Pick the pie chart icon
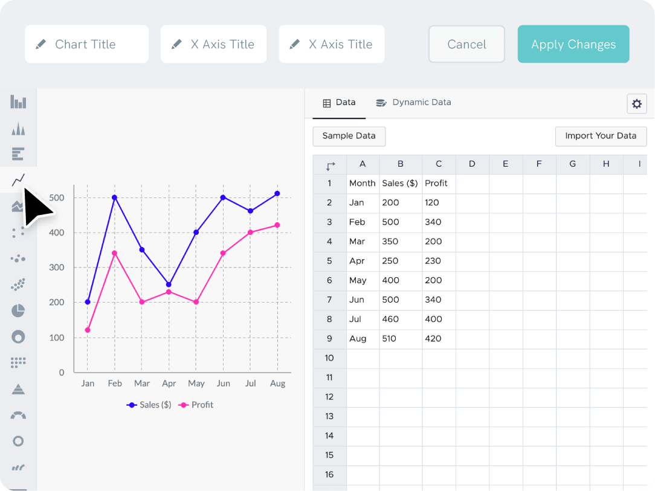 click(18, 310)
